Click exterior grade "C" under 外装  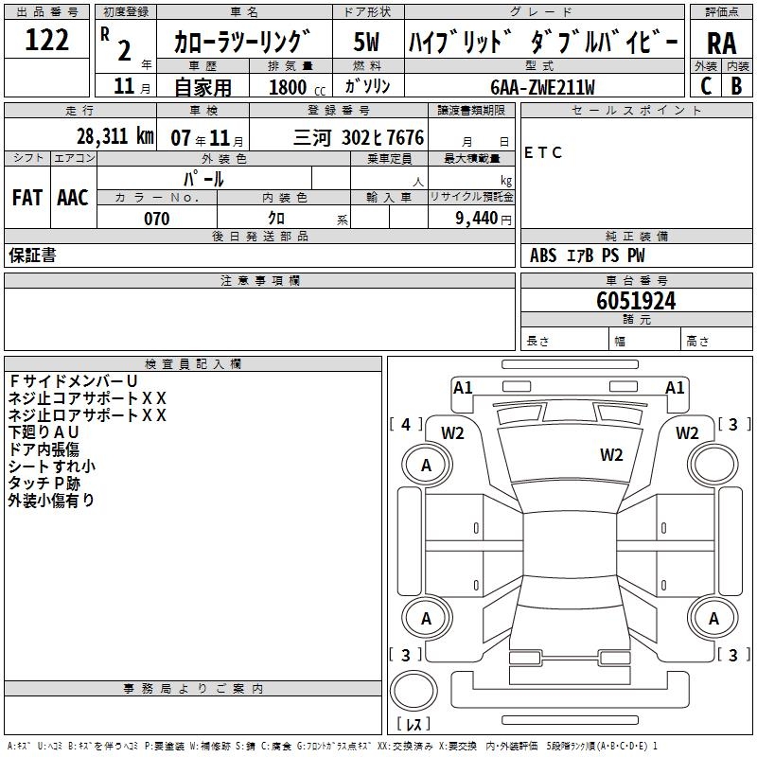pos(705,85)
